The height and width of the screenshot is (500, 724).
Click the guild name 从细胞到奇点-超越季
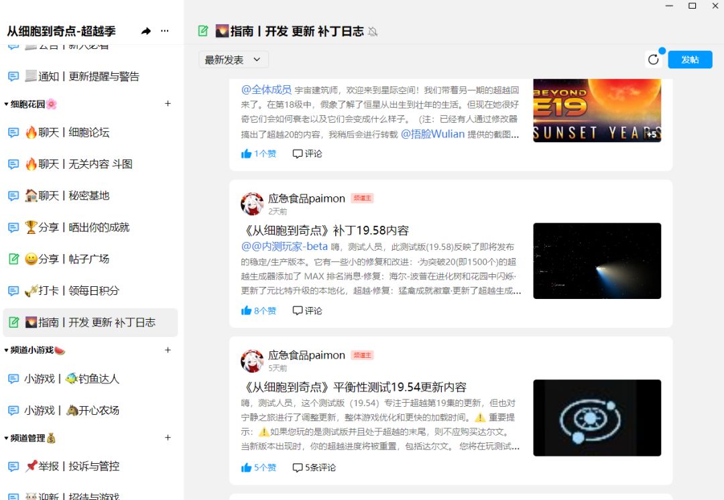[62, 31]
